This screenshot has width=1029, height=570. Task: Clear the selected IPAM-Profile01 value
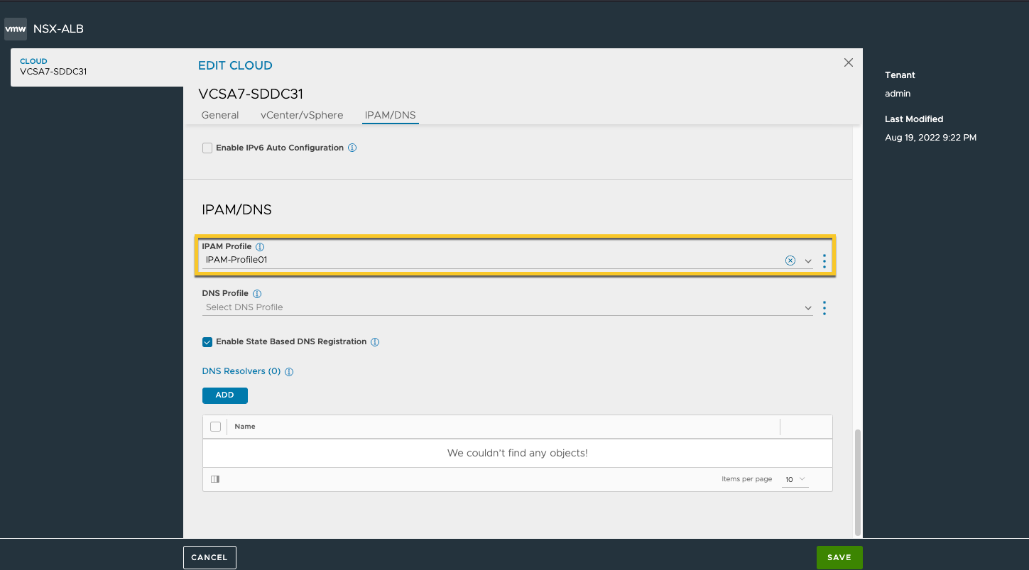(x=790, y=261)
